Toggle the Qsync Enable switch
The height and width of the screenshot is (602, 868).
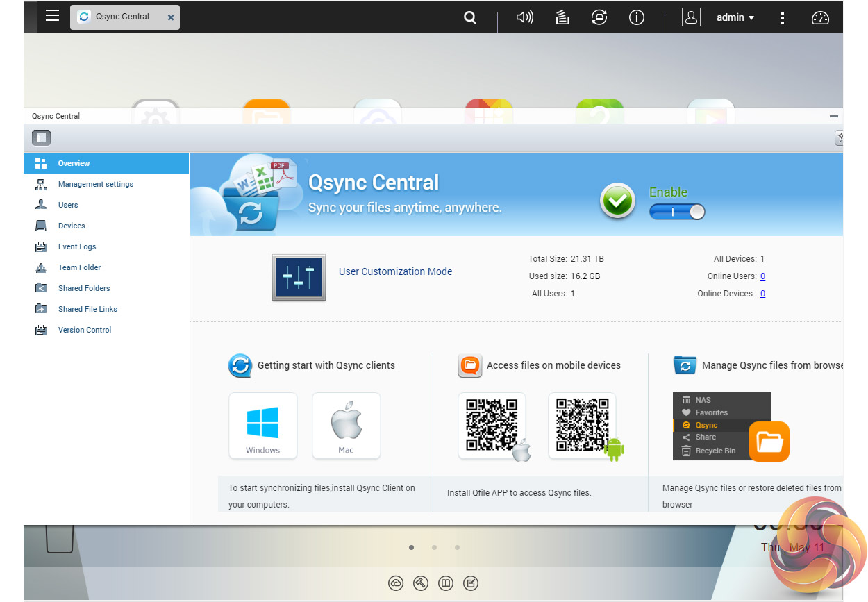coord(677,212)
